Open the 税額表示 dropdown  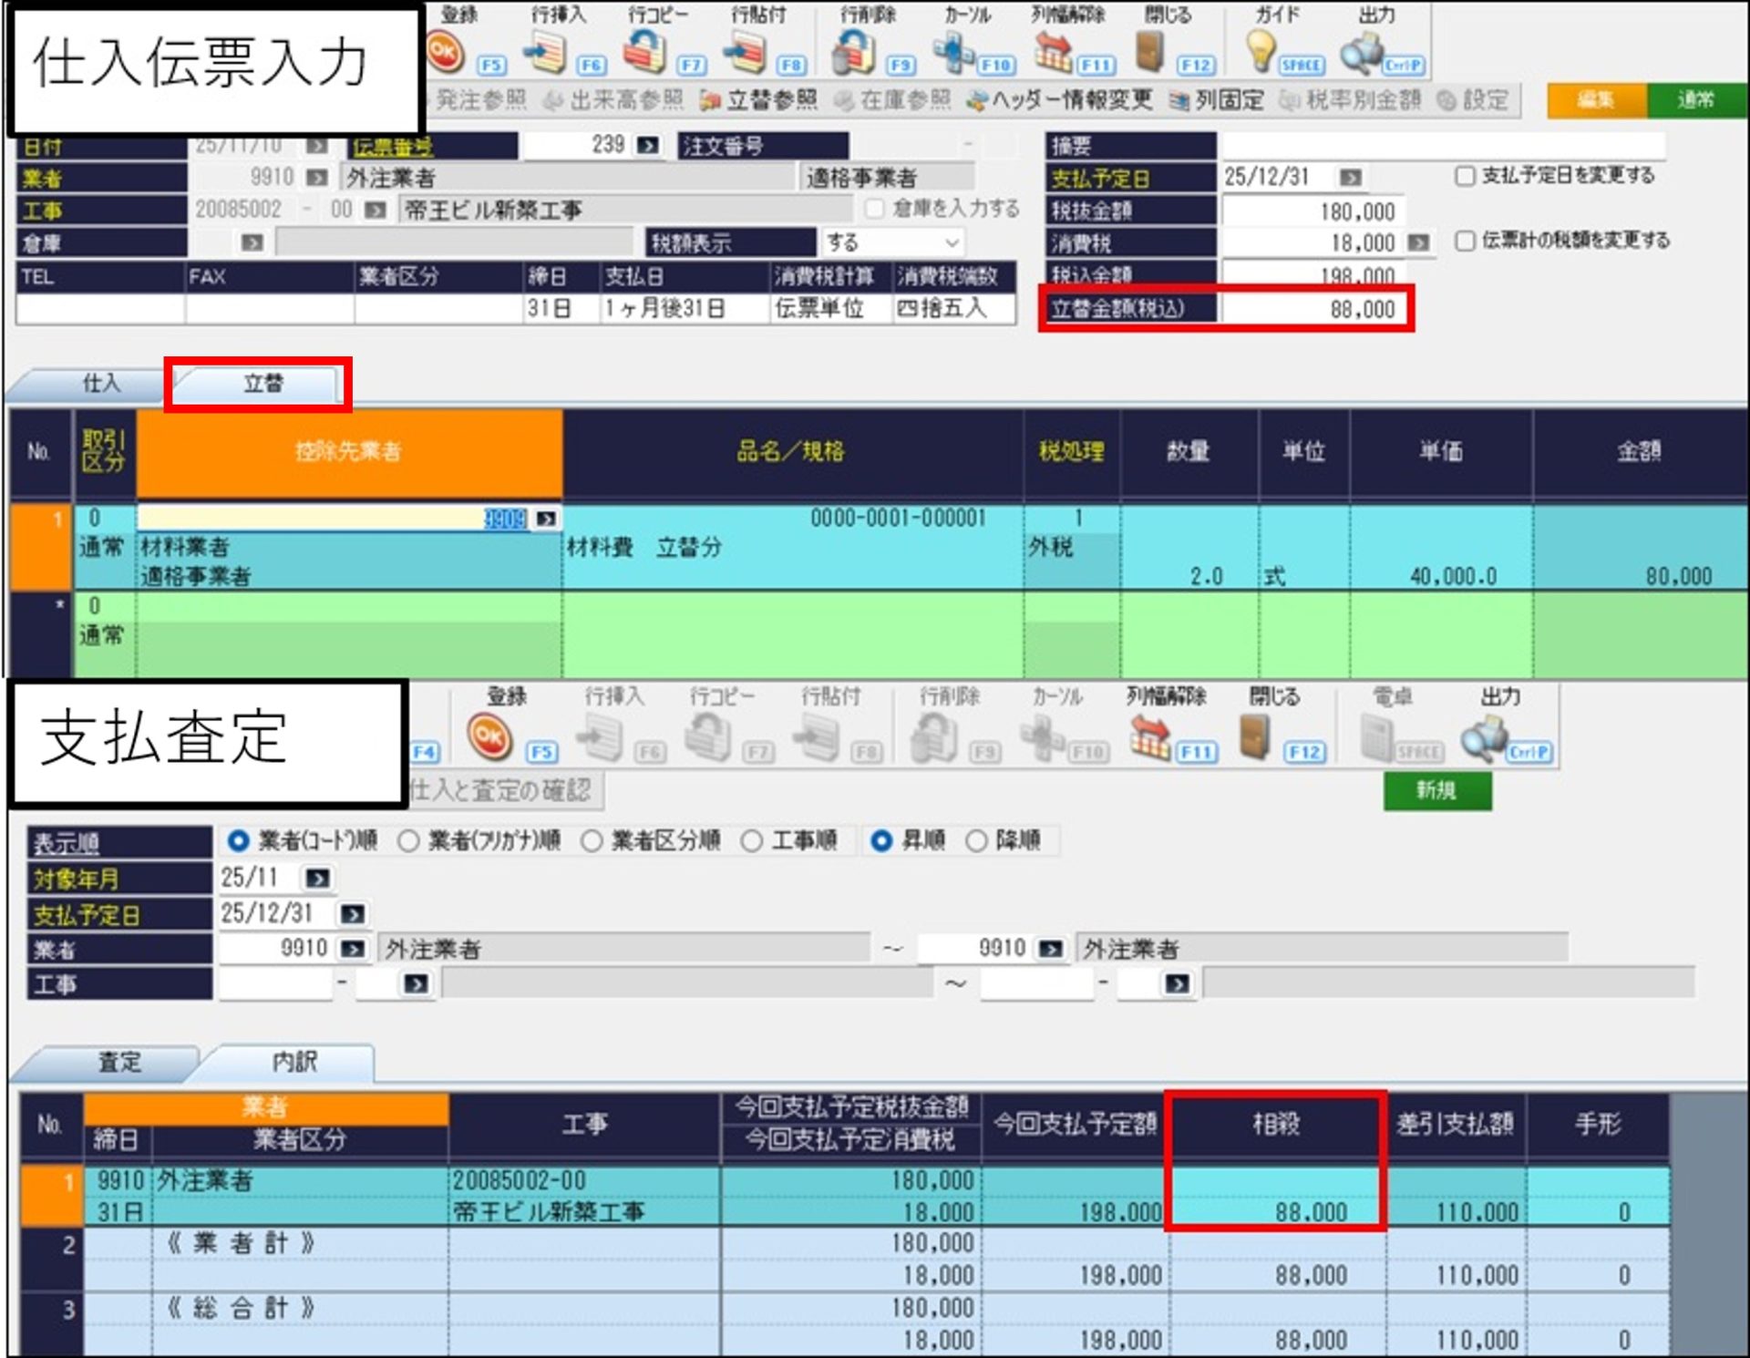951,243
